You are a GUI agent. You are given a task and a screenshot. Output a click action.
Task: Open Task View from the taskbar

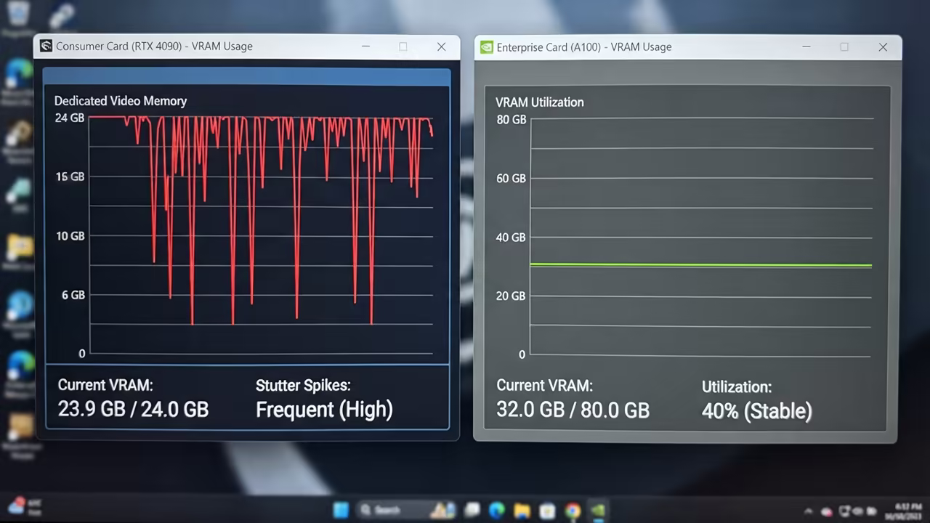[x=472, y=510]
